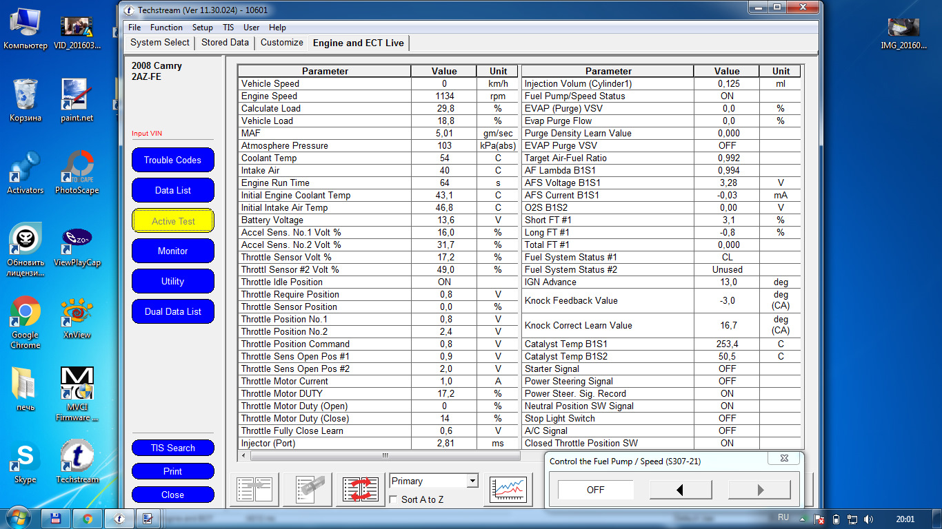Click the Chrome icon in the taskbar

88,518
